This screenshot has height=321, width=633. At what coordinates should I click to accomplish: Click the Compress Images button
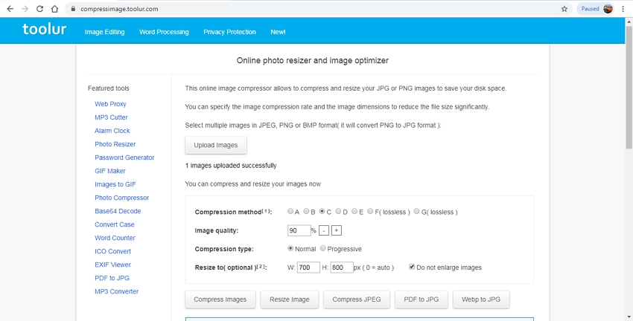(220, 299)
